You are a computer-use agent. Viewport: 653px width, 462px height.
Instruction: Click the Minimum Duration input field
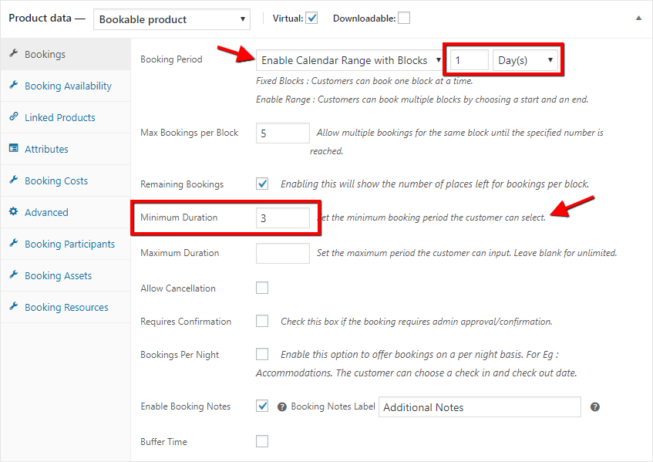pos(283,218)
